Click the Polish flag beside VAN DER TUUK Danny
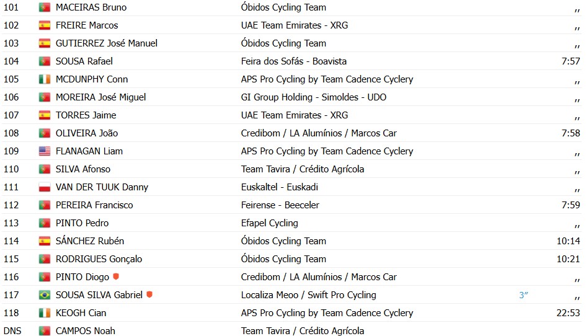Screen dimensions: 586x336 (x=45, y=187)
